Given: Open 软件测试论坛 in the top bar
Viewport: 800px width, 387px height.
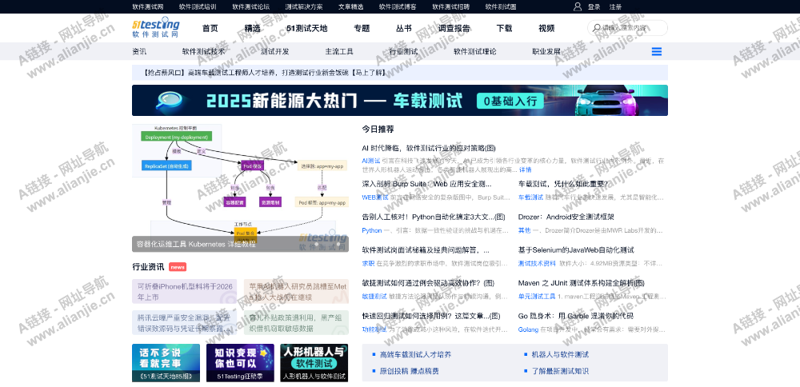Looking at the screenshot, I should pyautogui.click(x=251, y=6).
